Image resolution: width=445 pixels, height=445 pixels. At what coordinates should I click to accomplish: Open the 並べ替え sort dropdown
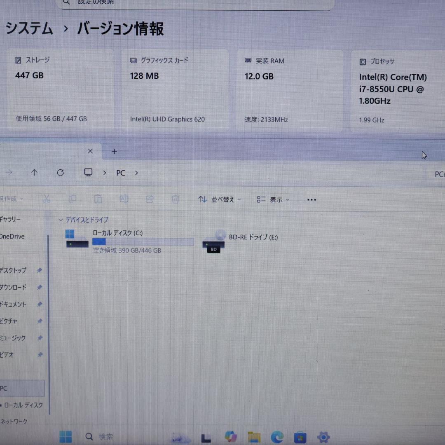tap(219, 199)
